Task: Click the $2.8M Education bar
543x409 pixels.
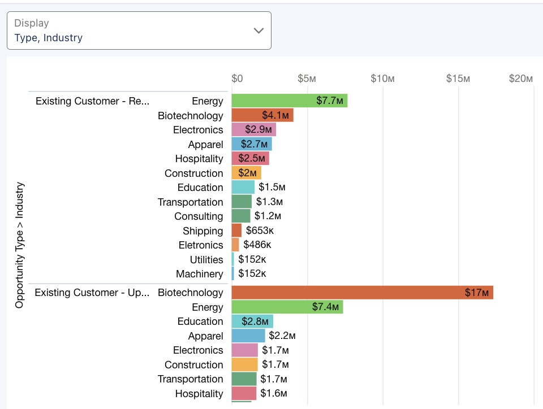Action: (x=252, y=321)
